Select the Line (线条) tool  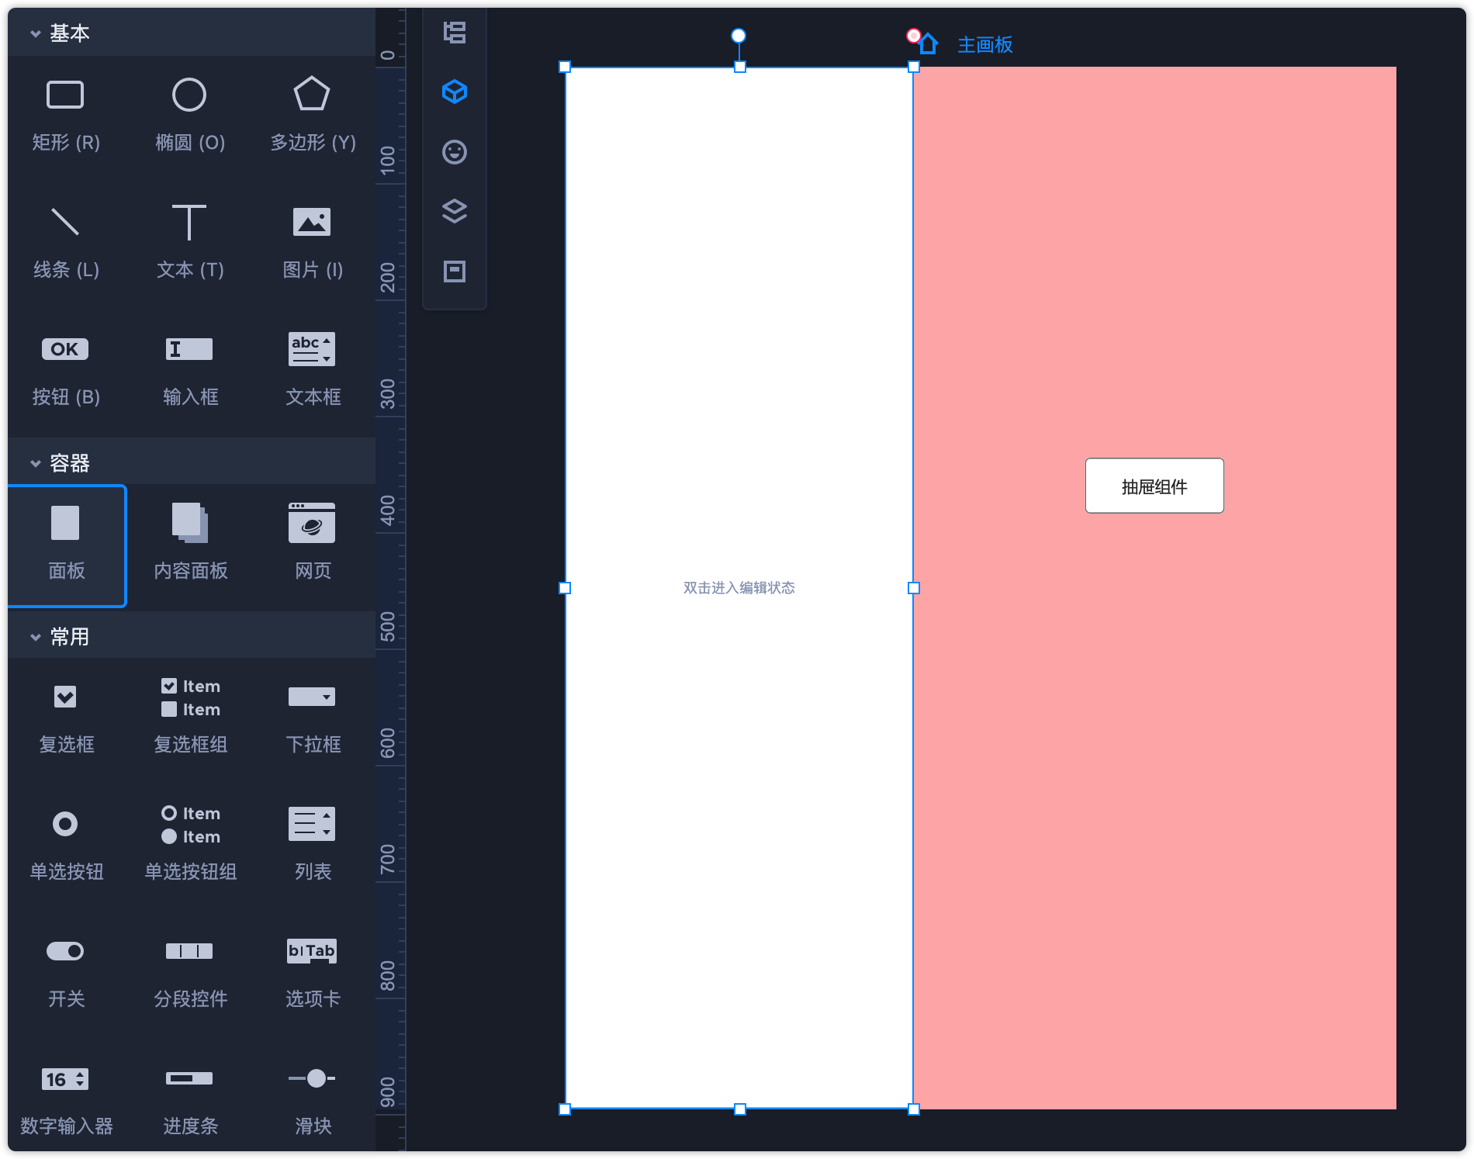(x=65, y=241)
